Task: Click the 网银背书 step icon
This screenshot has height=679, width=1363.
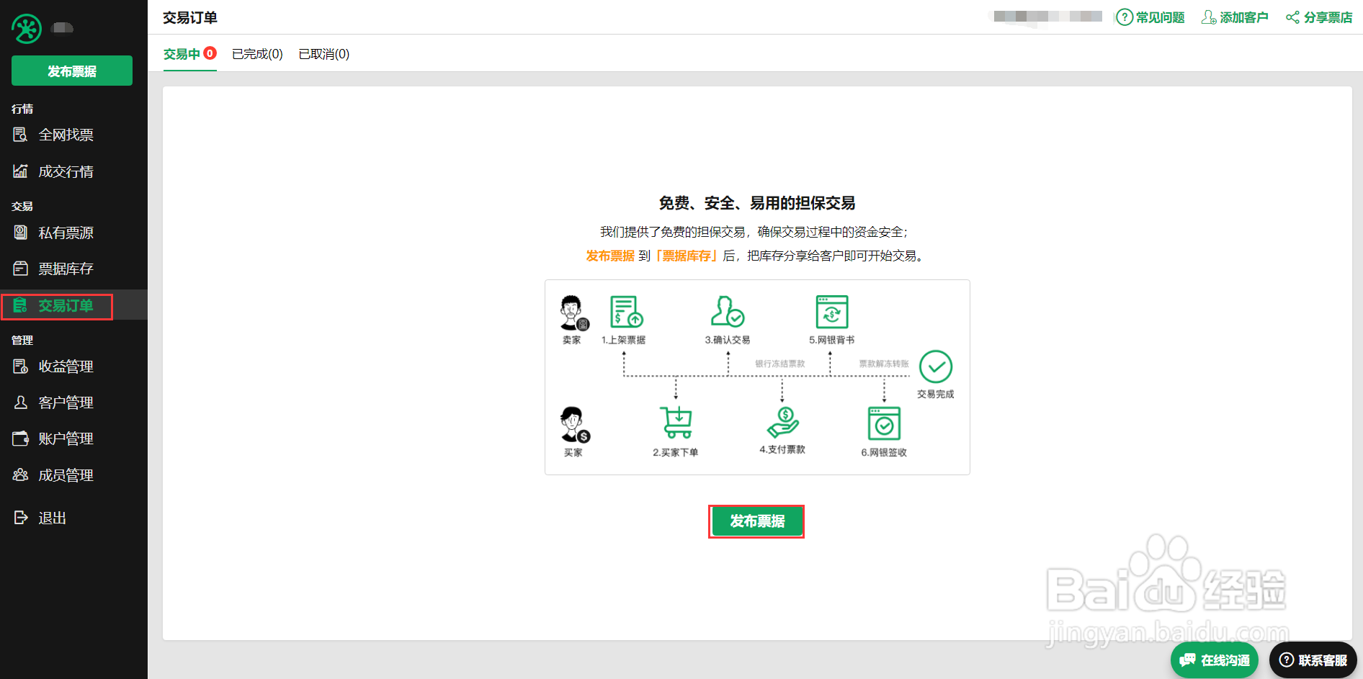Action: [832, 312]
